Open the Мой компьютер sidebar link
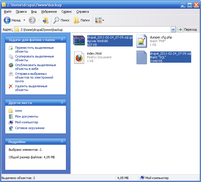 (26, 122)
